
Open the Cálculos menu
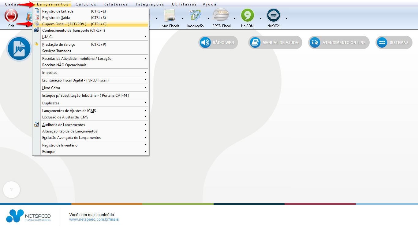(x=86, y=4)
